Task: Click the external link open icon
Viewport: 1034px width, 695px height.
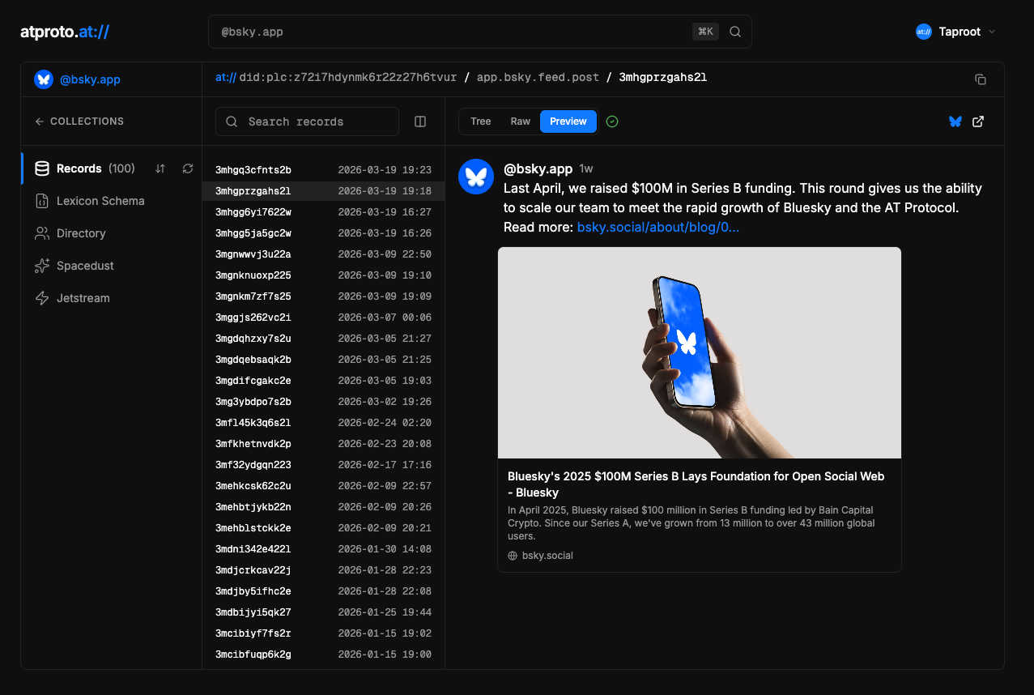Action: [978, 122]
